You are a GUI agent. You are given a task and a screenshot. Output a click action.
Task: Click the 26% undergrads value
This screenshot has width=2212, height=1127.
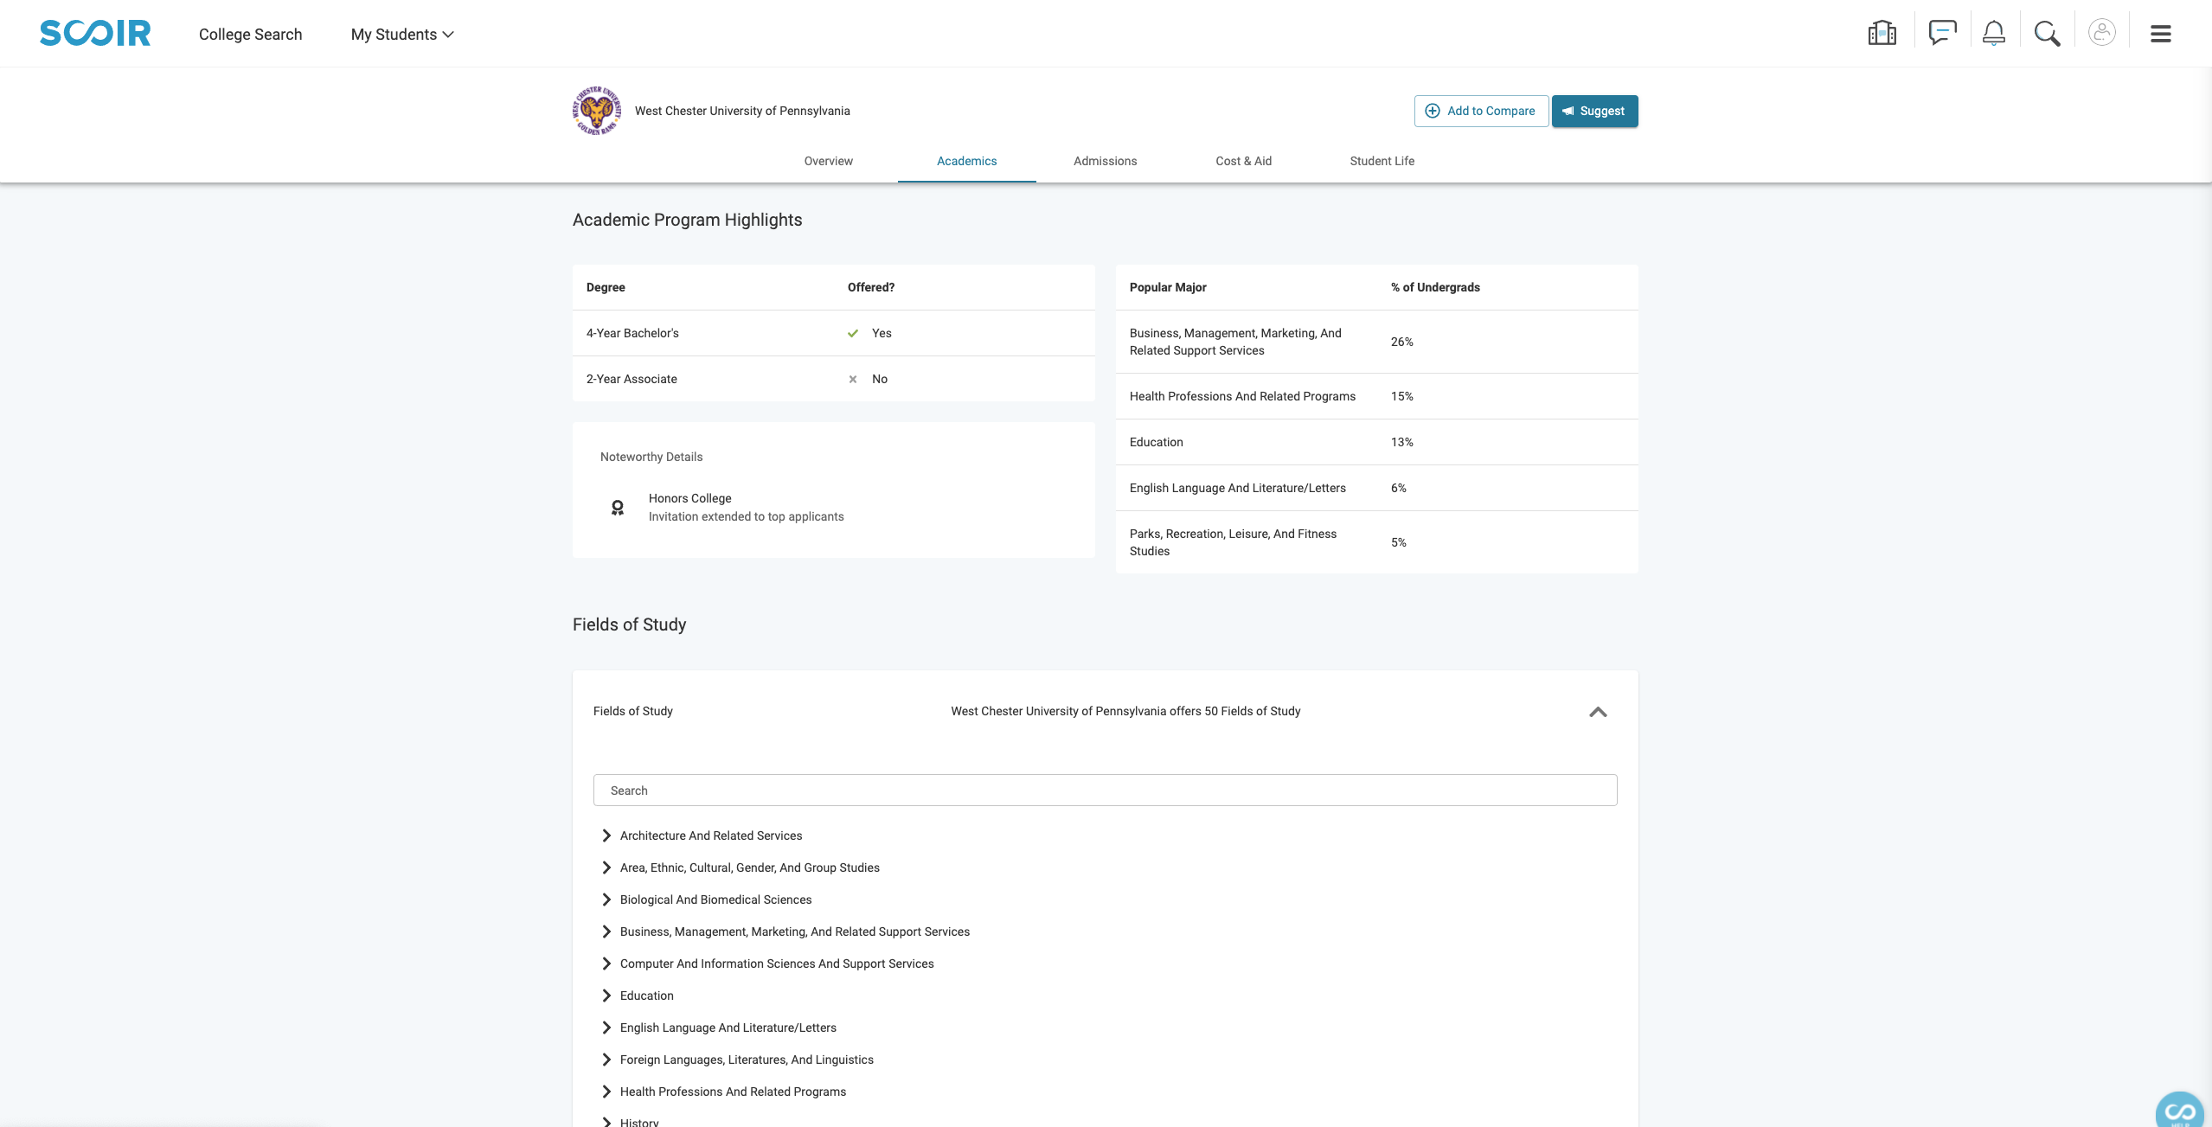point(1401,342)
